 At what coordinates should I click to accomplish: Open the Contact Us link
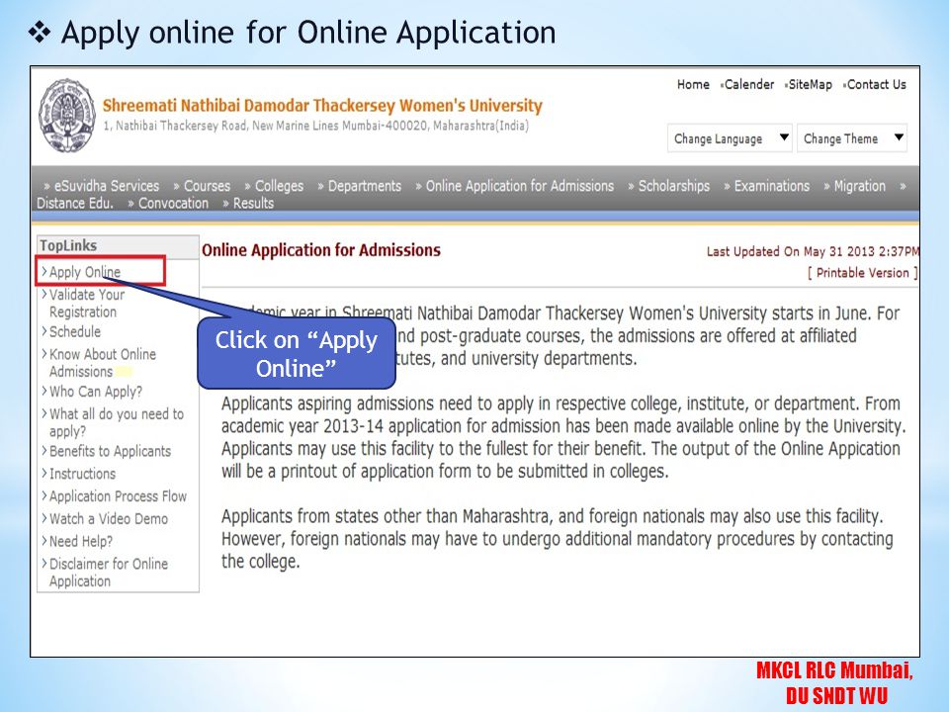click(877, 85)
